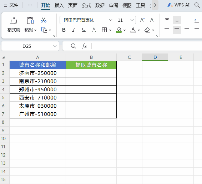Click the 粘贴 paste icon
Image resolution: width=202 pixels, height=184 pixels.
click(31, 20)
